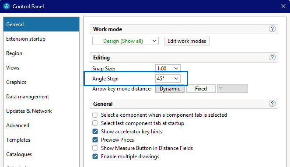Open help for Editing section
The height and width of the screenshot is (167, 290).
(x=272, y=57)
